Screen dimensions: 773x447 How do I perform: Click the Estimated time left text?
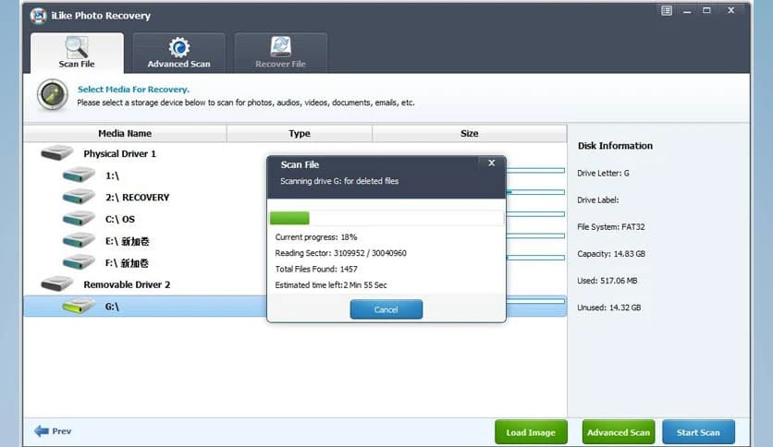tap(331, 285)
